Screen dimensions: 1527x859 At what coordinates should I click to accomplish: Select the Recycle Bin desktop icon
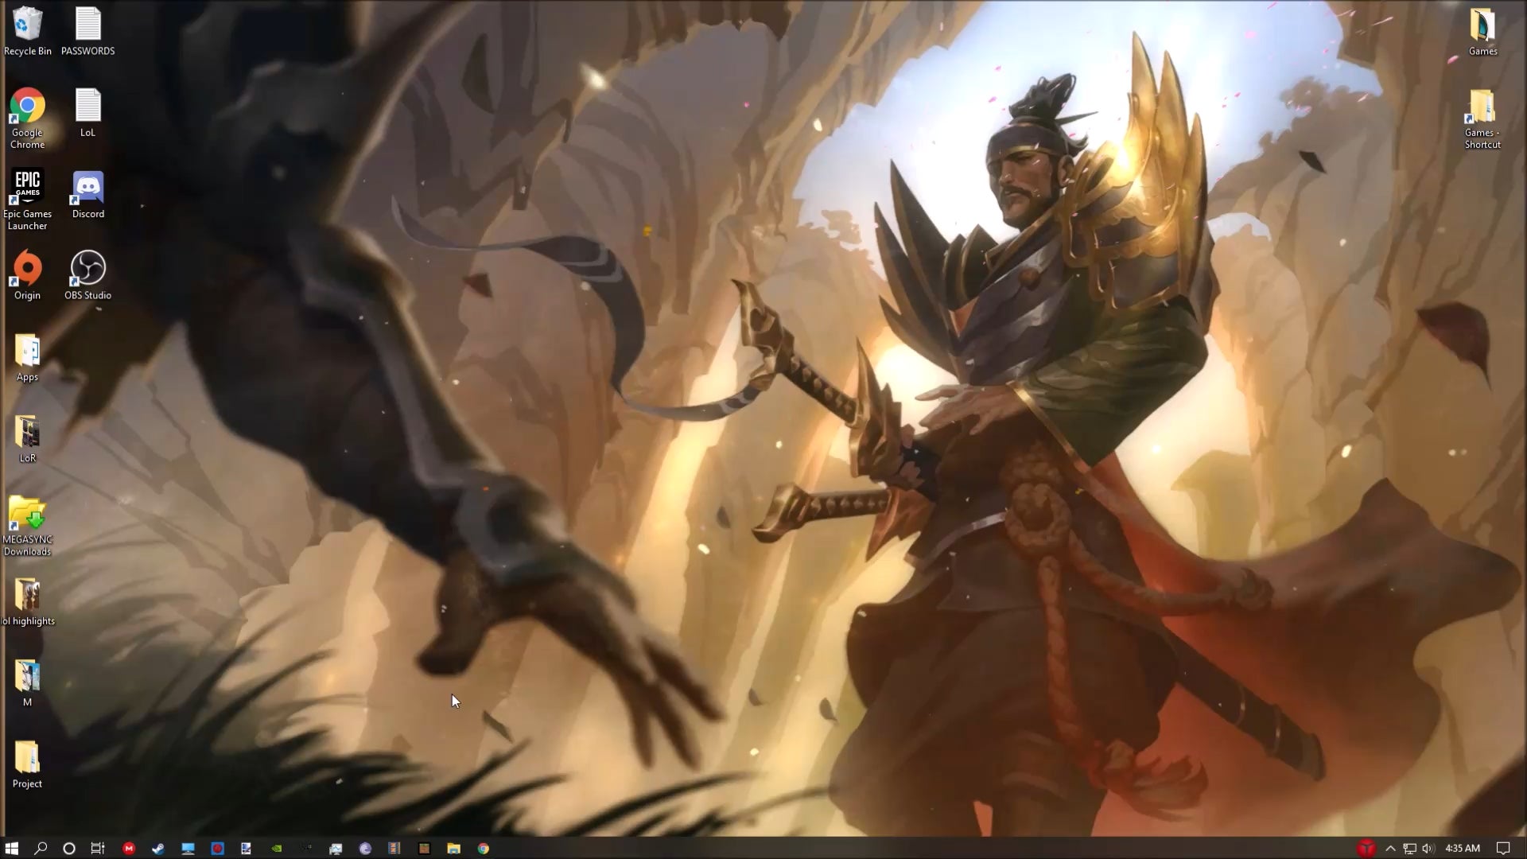click(27, 32)
